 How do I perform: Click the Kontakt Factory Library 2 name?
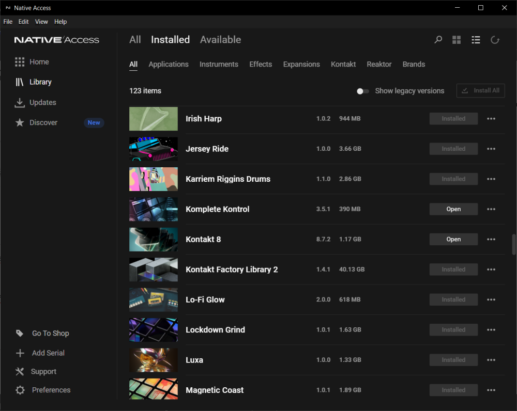pos(232,270)
